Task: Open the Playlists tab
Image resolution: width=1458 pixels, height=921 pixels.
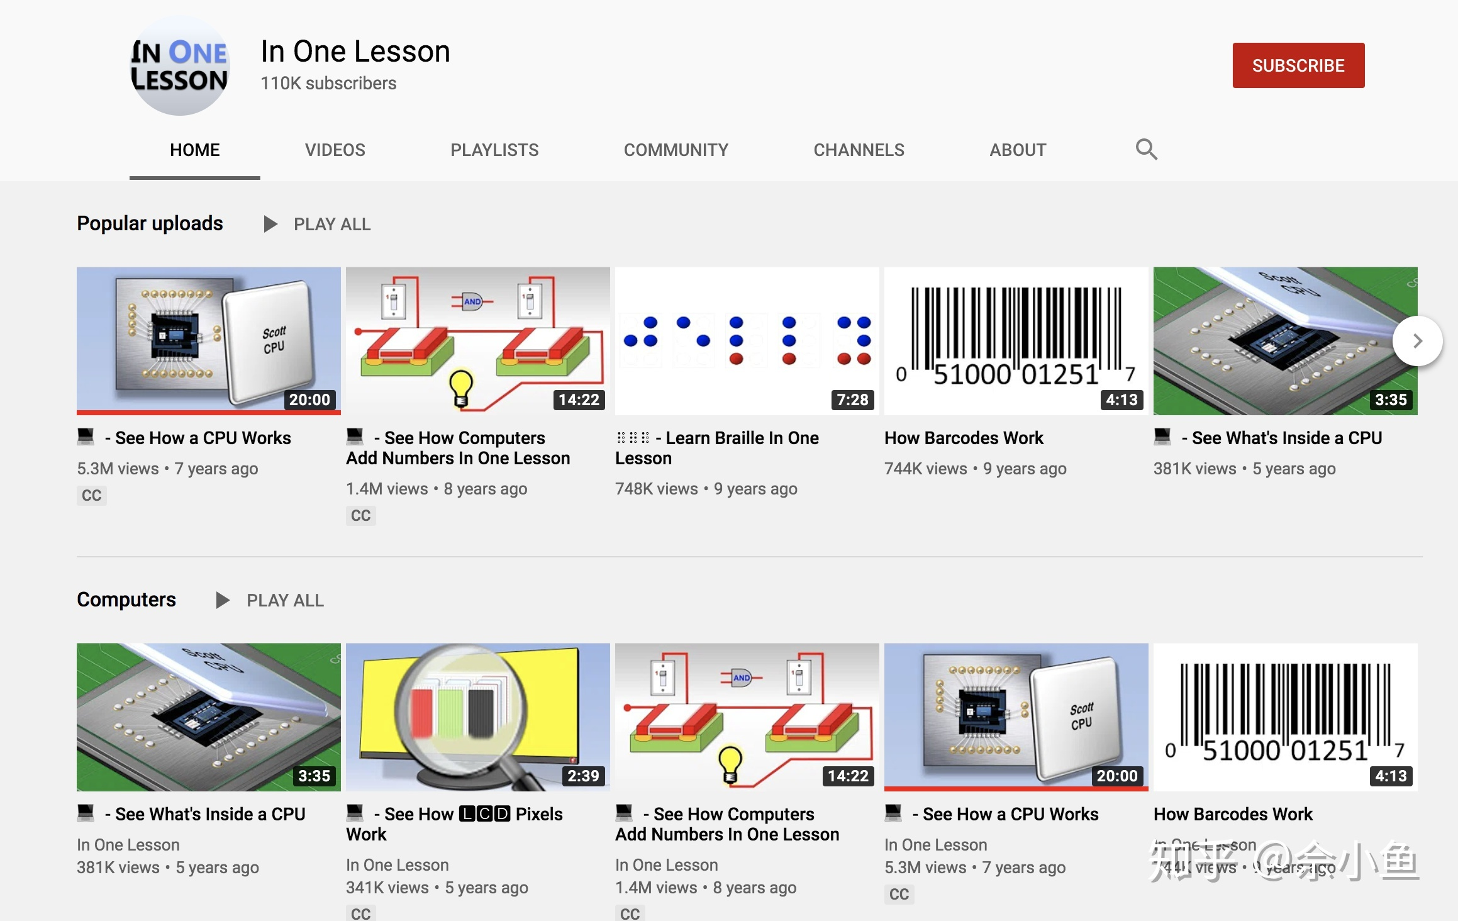Action: [494, 150]
